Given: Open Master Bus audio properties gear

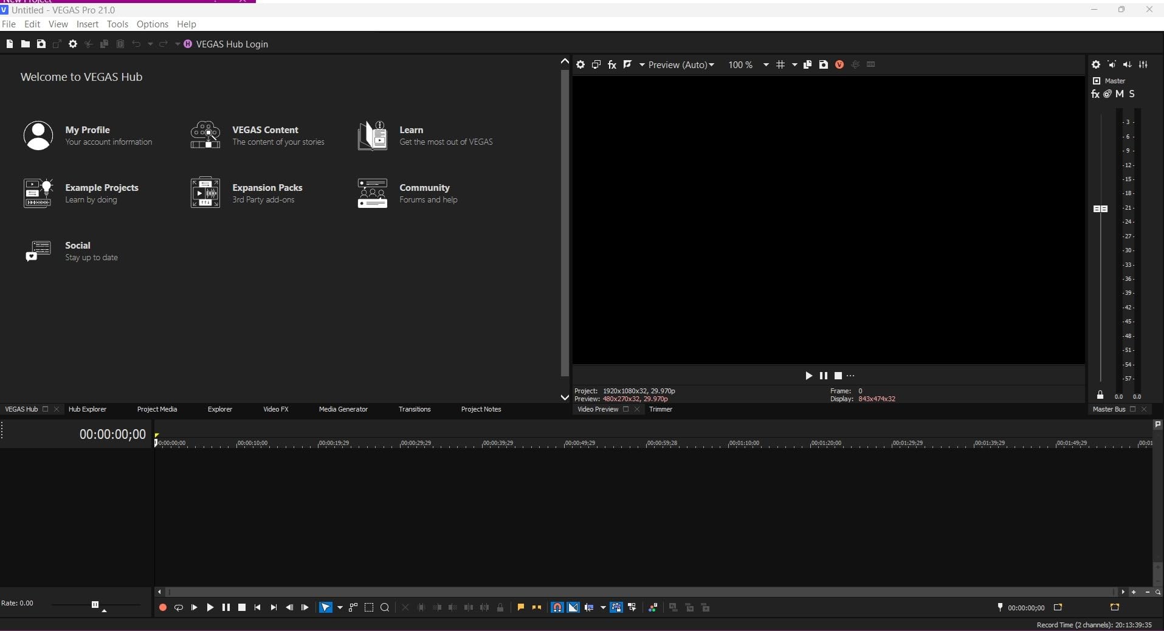Looking at the screenshot, I should pos(1095,64).
